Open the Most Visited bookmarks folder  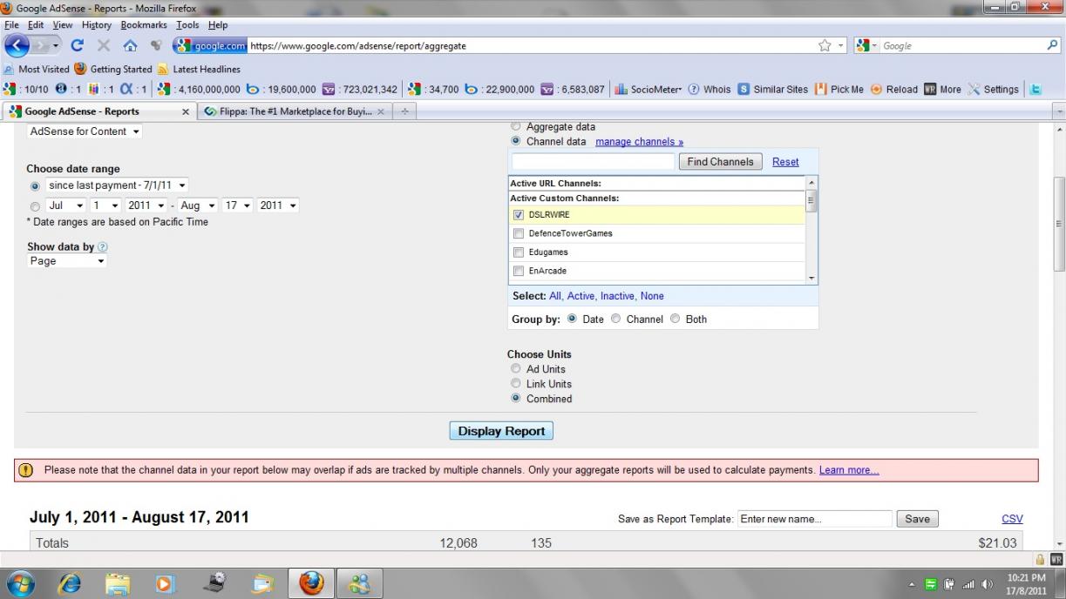click(x=37, y=69)
